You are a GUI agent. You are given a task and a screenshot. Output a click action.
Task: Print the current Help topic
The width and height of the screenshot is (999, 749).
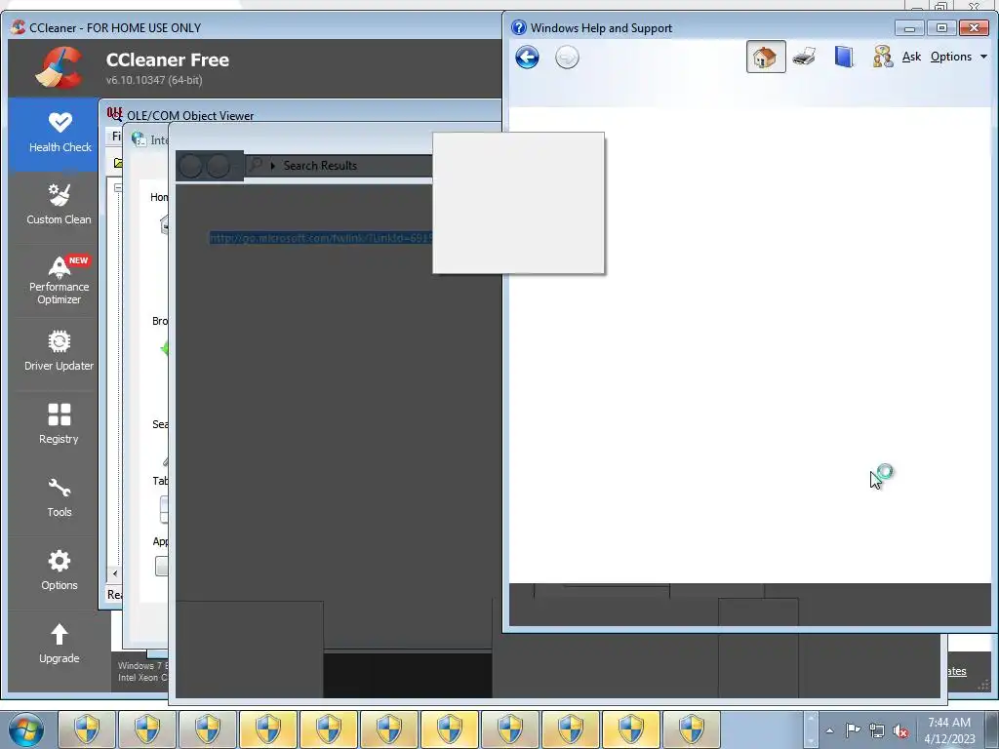click(x=804, y=57)
